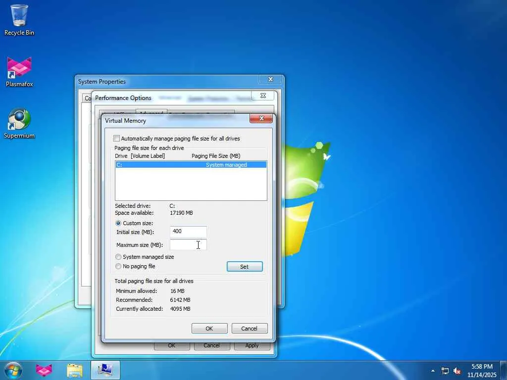Viewport: 507px width, 380px height.
Task: Click the Maximum size input field
Action: click(x=188, y=244)
